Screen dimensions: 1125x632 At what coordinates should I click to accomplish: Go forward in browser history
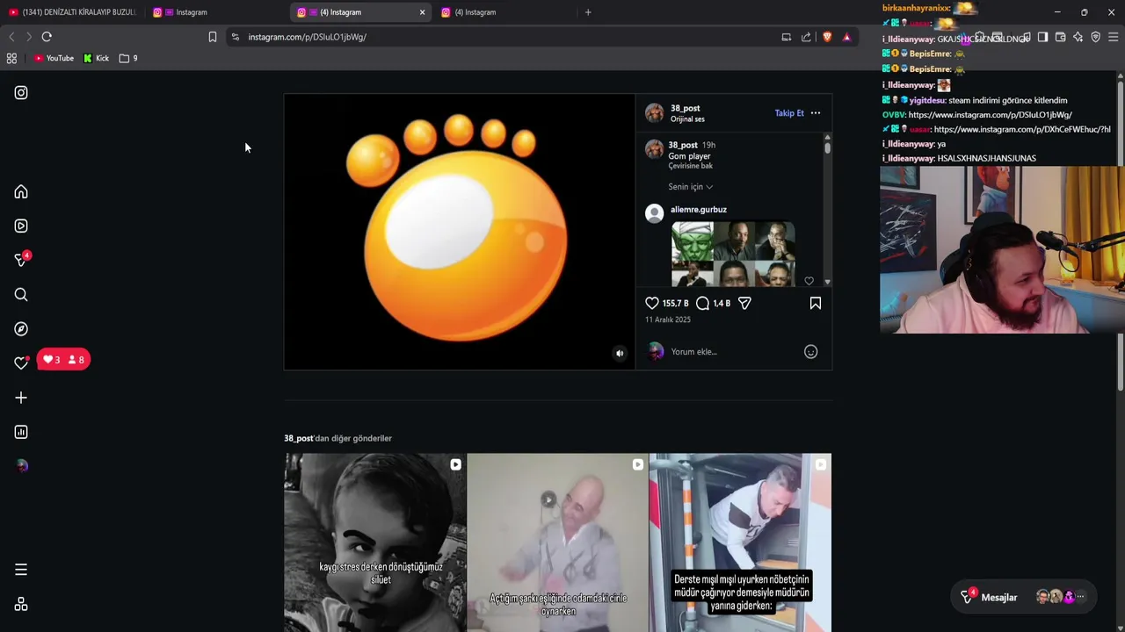click(x=28, y=37)
